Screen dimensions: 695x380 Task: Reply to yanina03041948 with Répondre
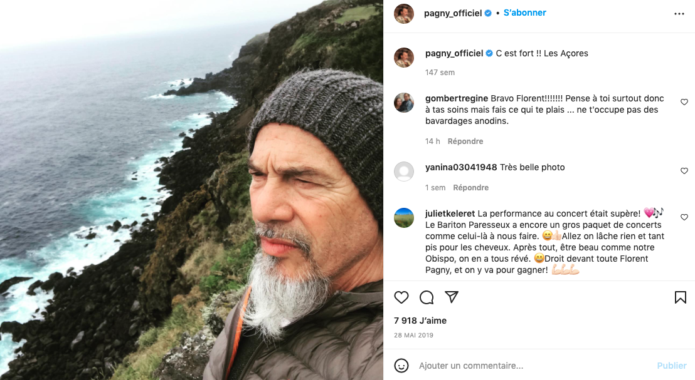click(470, 187)
